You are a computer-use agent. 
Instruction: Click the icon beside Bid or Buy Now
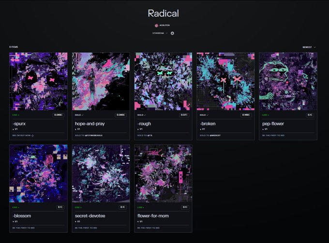(32, 136)
